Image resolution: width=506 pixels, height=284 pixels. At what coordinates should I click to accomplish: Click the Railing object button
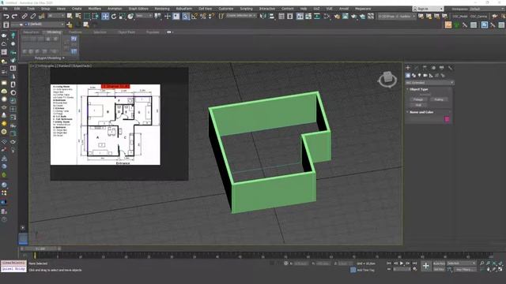[x=439, y=99]
